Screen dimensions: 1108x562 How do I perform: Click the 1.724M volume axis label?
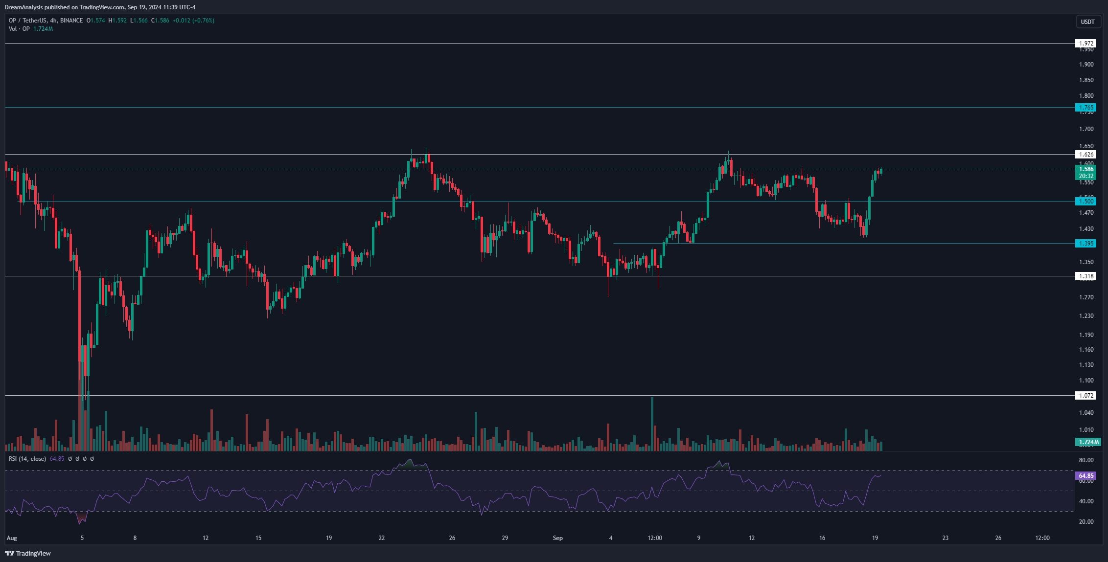click(1088, 442)
